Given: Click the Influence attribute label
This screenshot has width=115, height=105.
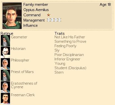Looking at the screenshot, I should tap(31, 25).
